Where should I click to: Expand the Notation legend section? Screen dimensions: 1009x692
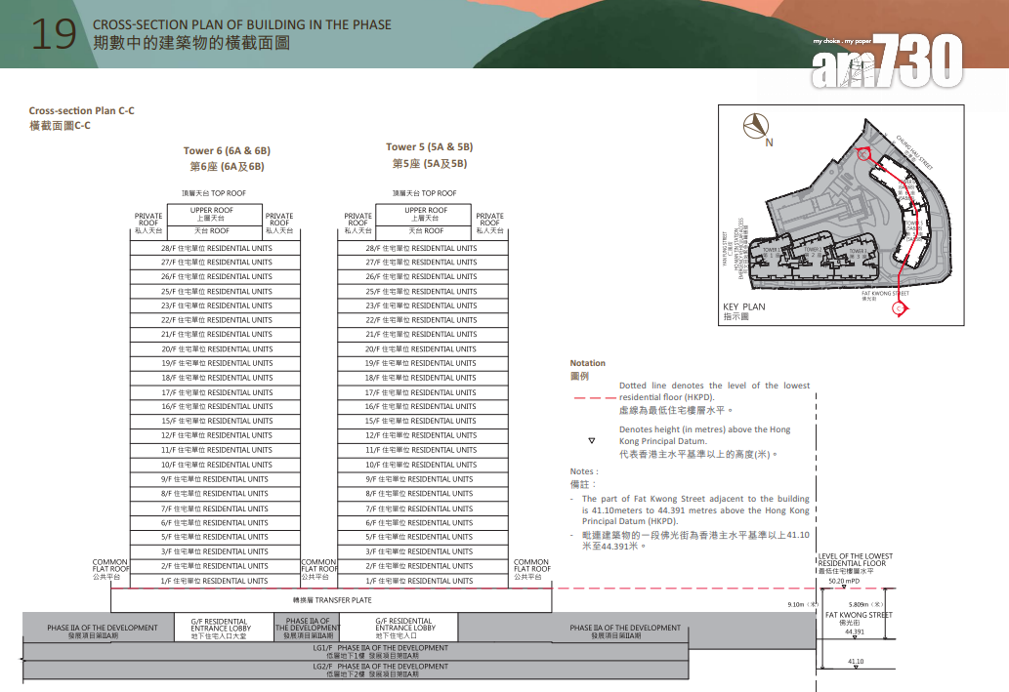pos(586,361)
